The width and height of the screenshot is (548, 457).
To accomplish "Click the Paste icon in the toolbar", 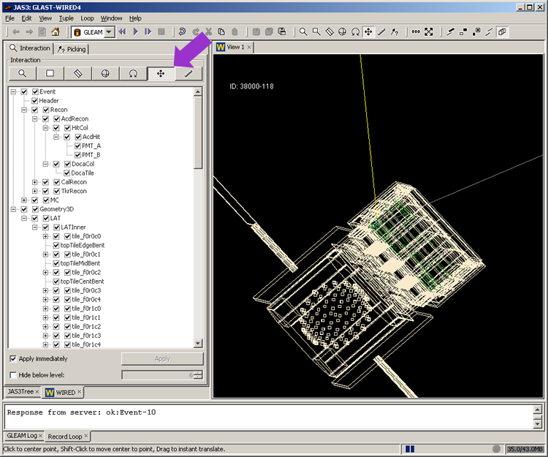I will tap(235, 32).
